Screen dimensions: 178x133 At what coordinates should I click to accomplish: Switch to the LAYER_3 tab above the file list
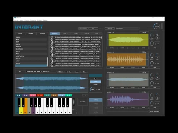point(86,34)
